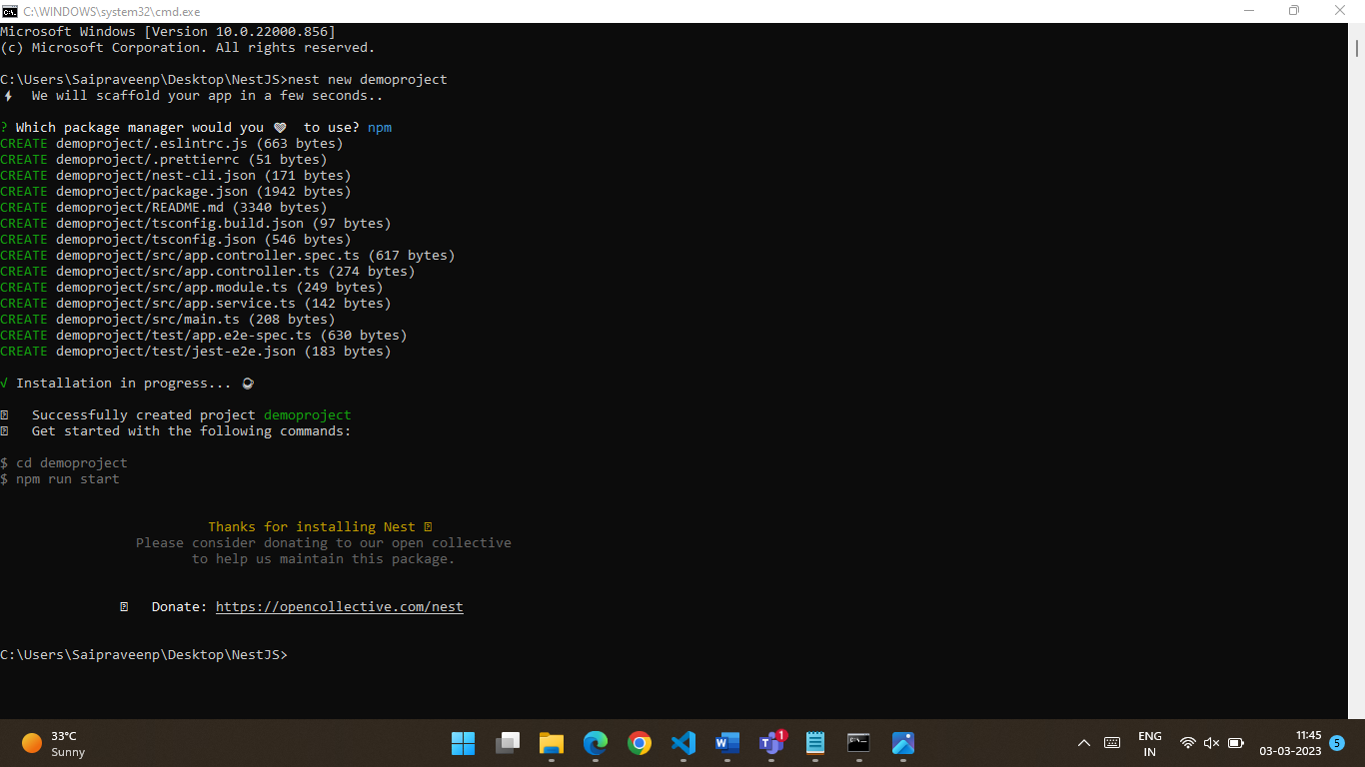Open the touch keyboard tray icon
Viewport: 1365px width, 767px height.
point(1112,743)
